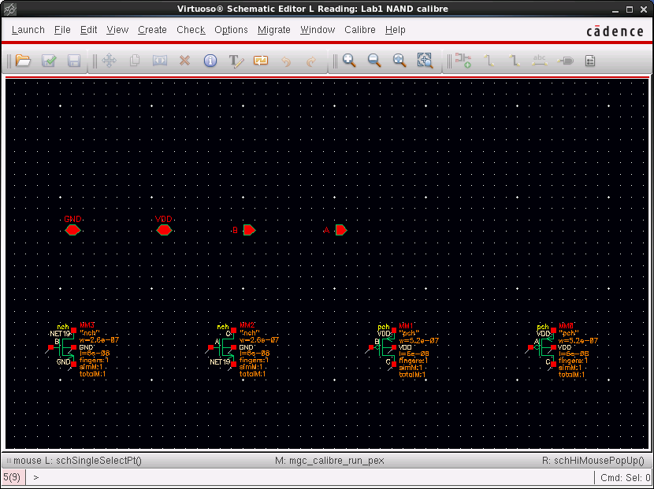Image resolution: width=654 pixels, height=489 pixels.
Task: Open the Window menu
Action: pos(318,30)
